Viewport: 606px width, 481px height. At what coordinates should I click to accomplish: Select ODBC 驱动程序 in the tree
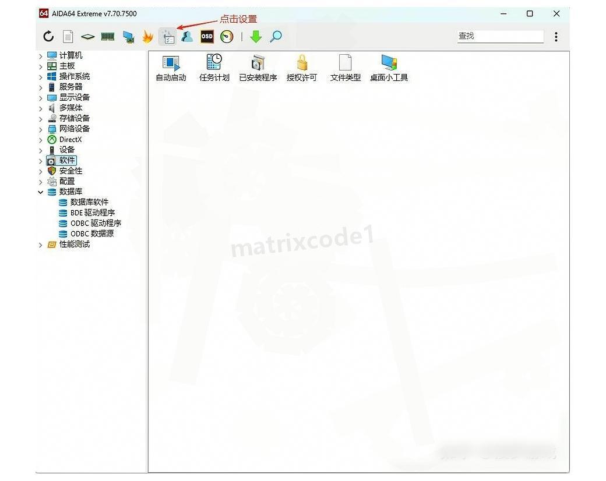click(x=96, y=223)
